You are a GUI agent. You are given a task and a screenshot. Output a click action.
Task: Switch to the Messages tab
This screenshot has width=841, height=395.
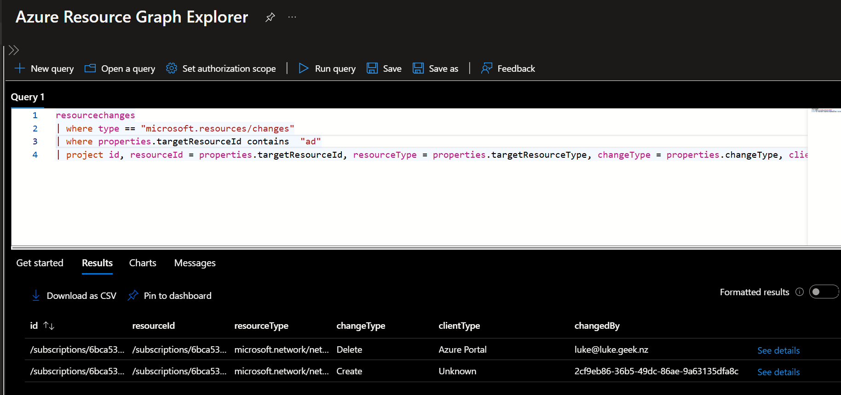click(195, 263)
